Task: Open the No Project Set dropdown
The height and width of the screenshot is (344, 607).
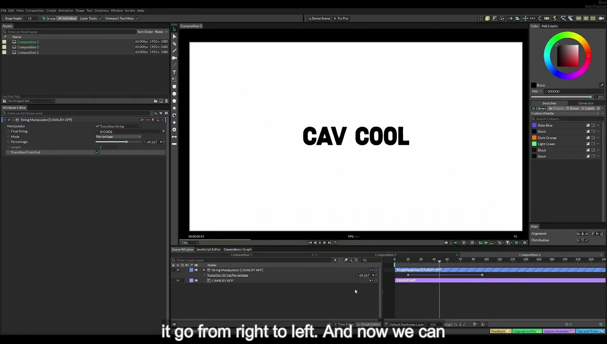Action: point(31,101)
